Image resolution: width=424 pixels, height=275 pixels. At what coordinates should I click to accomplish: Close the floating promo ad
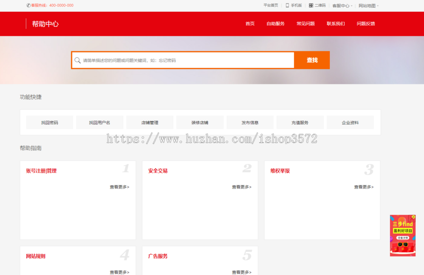(x=413, y=218)
